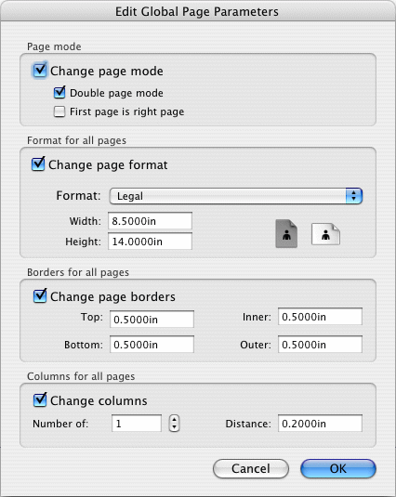Image resolution: width=396 pixels, height=497 pixels.
Task: Click the Number of columns stepper
Action: (x=174, y=424)
